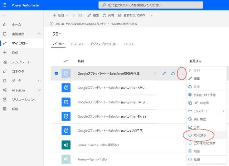Click Forms icon of Forms→Teams·Trello-承認あり flow
Viewport: 229px width, 166px height.
66,145
